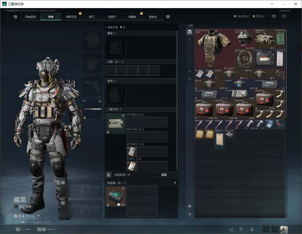
Task: Show help for 胸挂 question mark
Action: click(x=115, y=33)
